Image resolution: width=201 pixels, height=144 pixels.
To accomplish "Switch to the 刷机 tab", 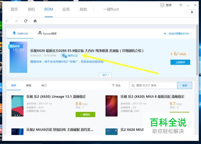I will tap(31, 9).
